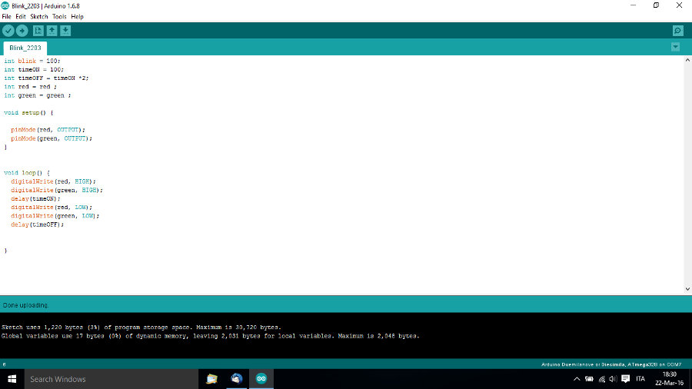Click the 'void loop() {' line
The image size is (692, 389).
[x=27, y=172]
